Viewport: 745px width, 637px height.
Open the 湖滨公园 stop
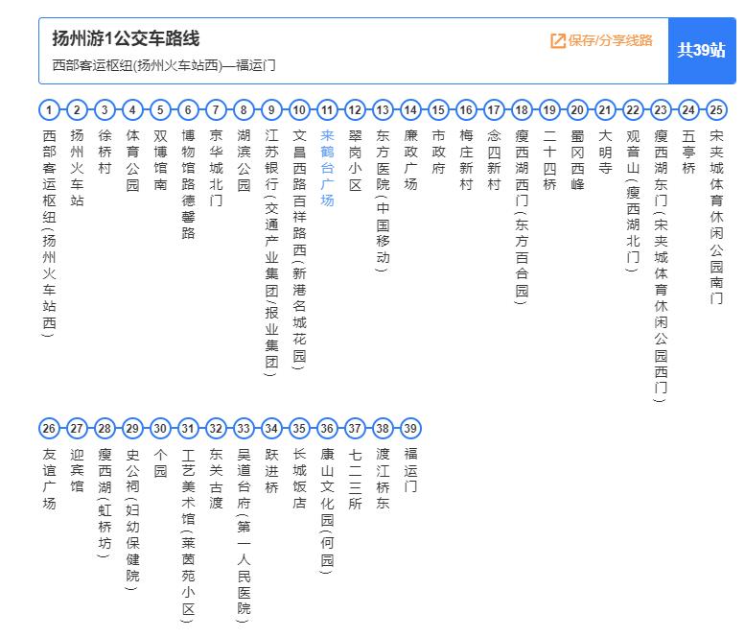click(x=244, y=159)
